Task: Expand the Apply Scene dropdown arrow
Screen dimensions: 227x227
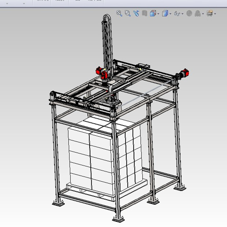Action: point(203,14)
